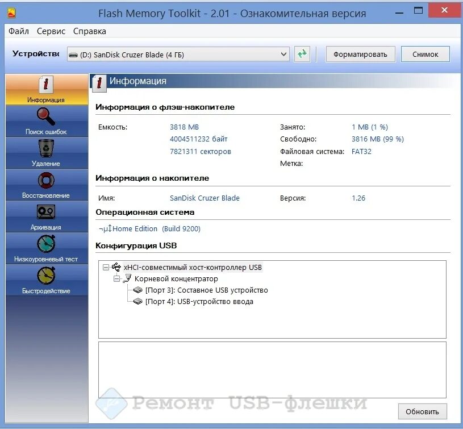
Task: Click the Корневой концентратор hub icon
Action: coord(127,278)
